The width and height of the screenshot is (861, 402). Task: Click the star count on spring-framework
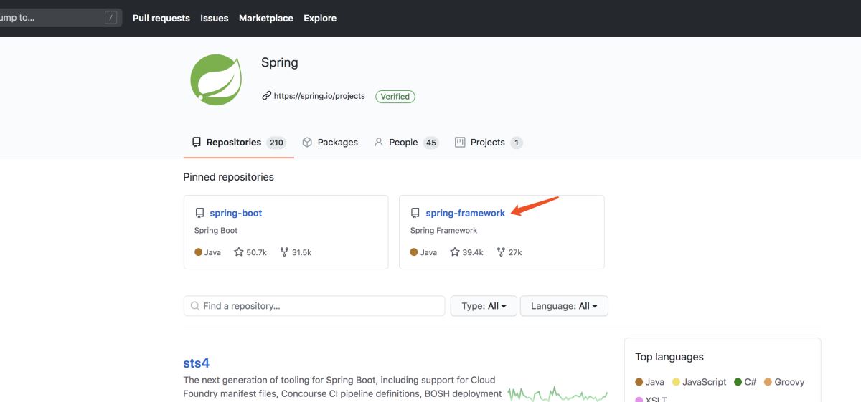pos(466,252)
